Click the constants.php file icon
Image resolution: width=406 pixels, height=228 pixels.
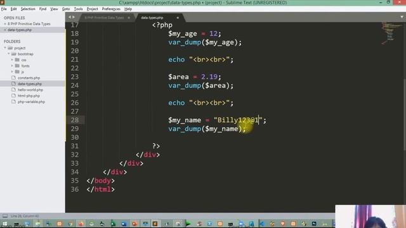coord(14,78)
